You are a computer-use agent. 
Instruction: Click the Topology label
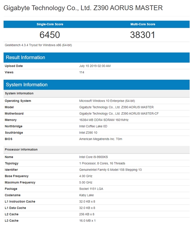click(12, 163)
